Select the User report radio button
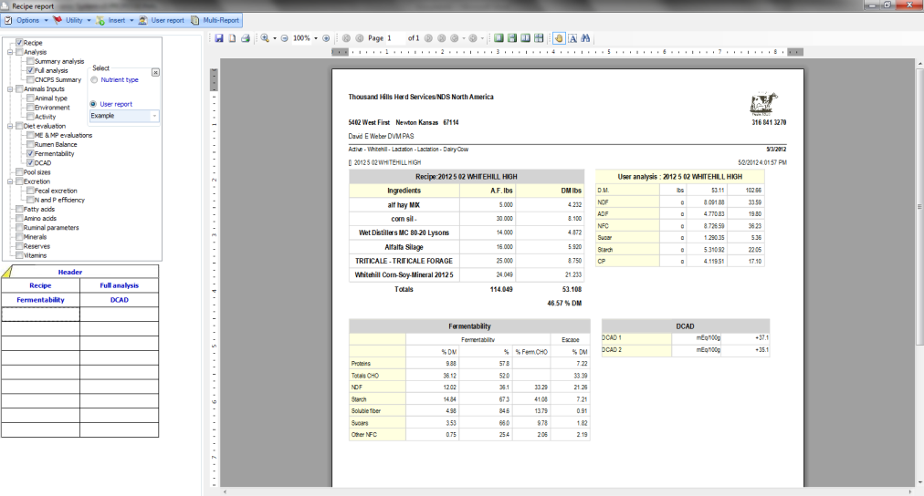Image resolution: width=924 pixels, height=496 pixels. (93, 104)
